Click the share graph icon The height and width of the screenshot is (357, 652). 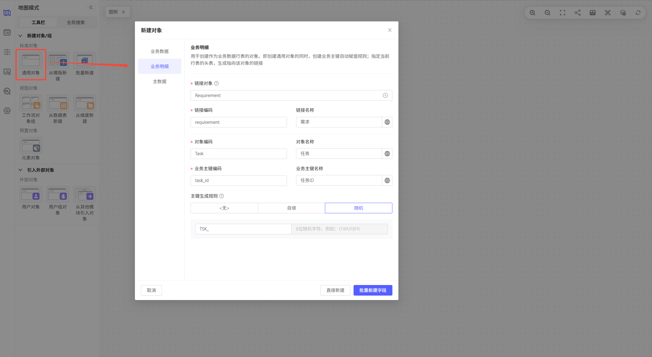pyautogui.click(x=578, y=13)
